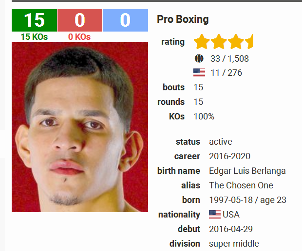
Task: Click the blue 0 draws box
Action: (x=125, y=20)
